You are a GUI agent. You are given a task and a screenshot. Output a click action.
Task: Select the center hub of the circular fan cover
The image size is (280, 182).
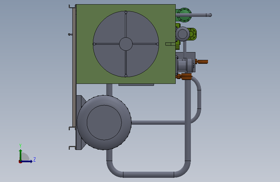126,44
